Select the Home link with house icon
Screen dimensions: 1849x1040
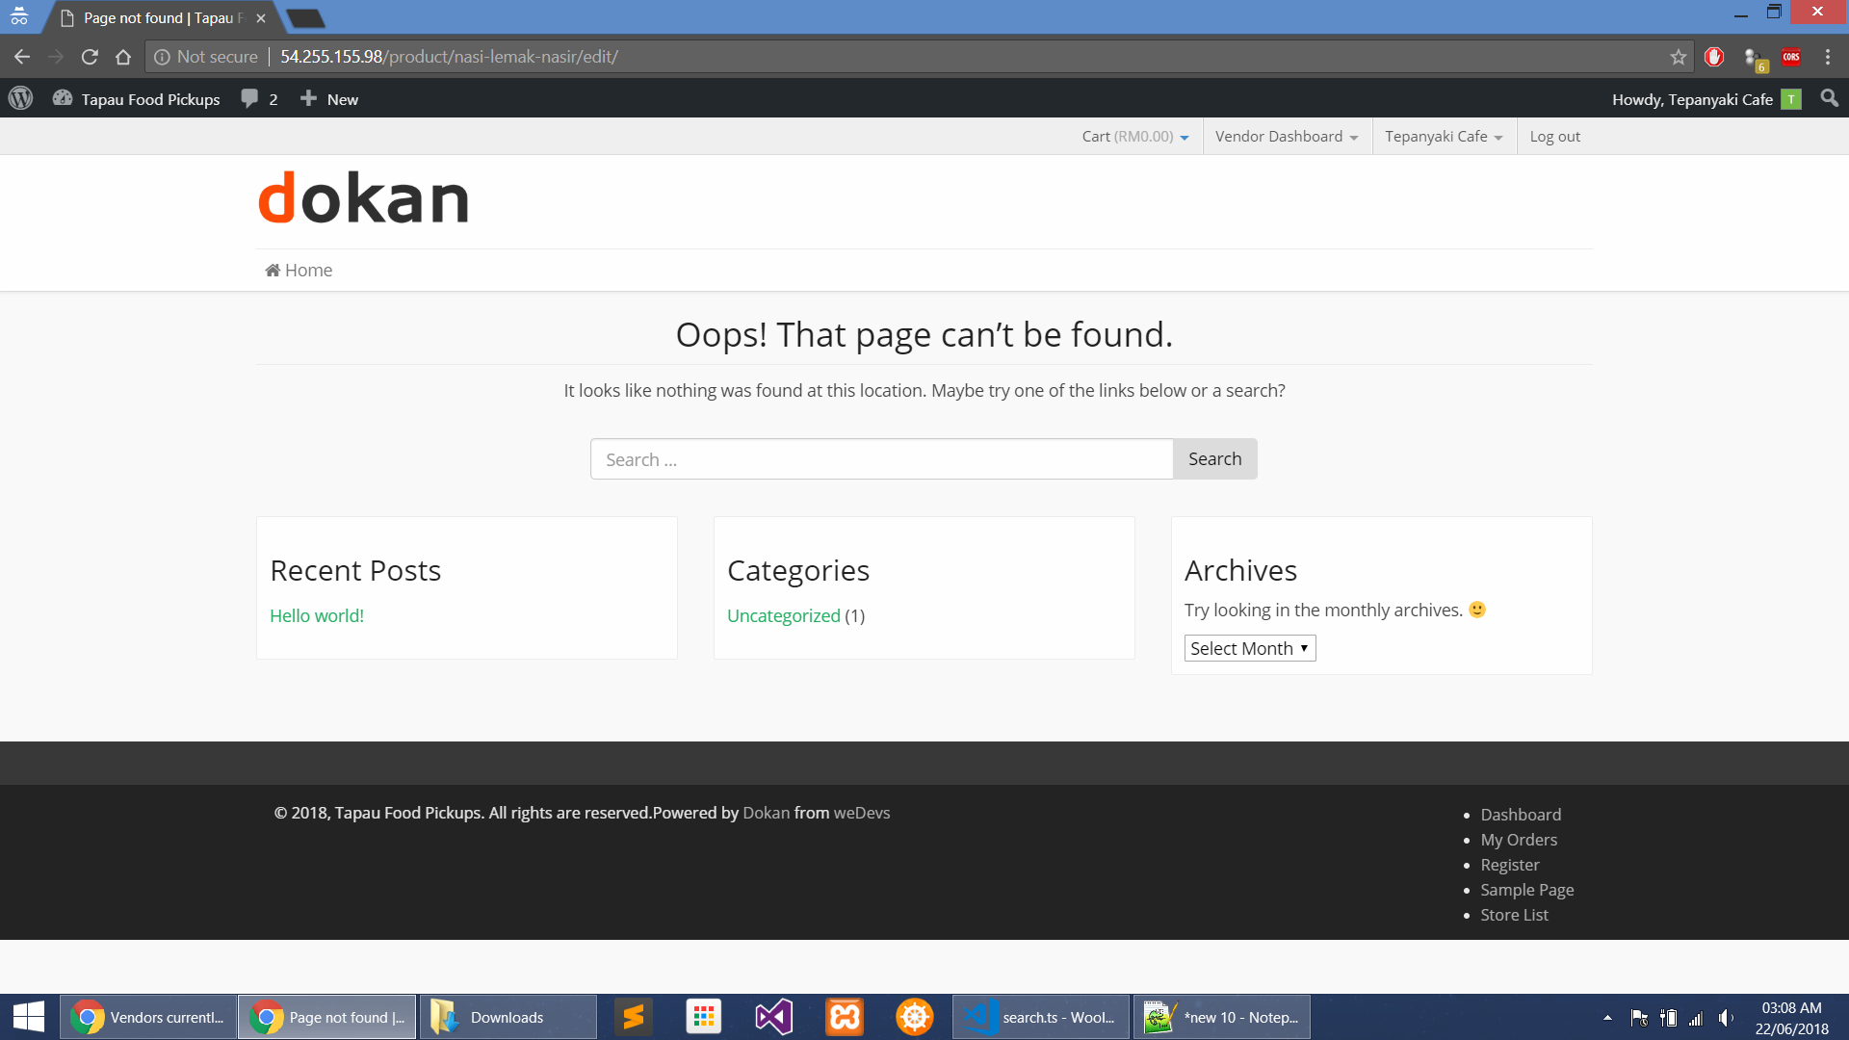click(299, 270)
